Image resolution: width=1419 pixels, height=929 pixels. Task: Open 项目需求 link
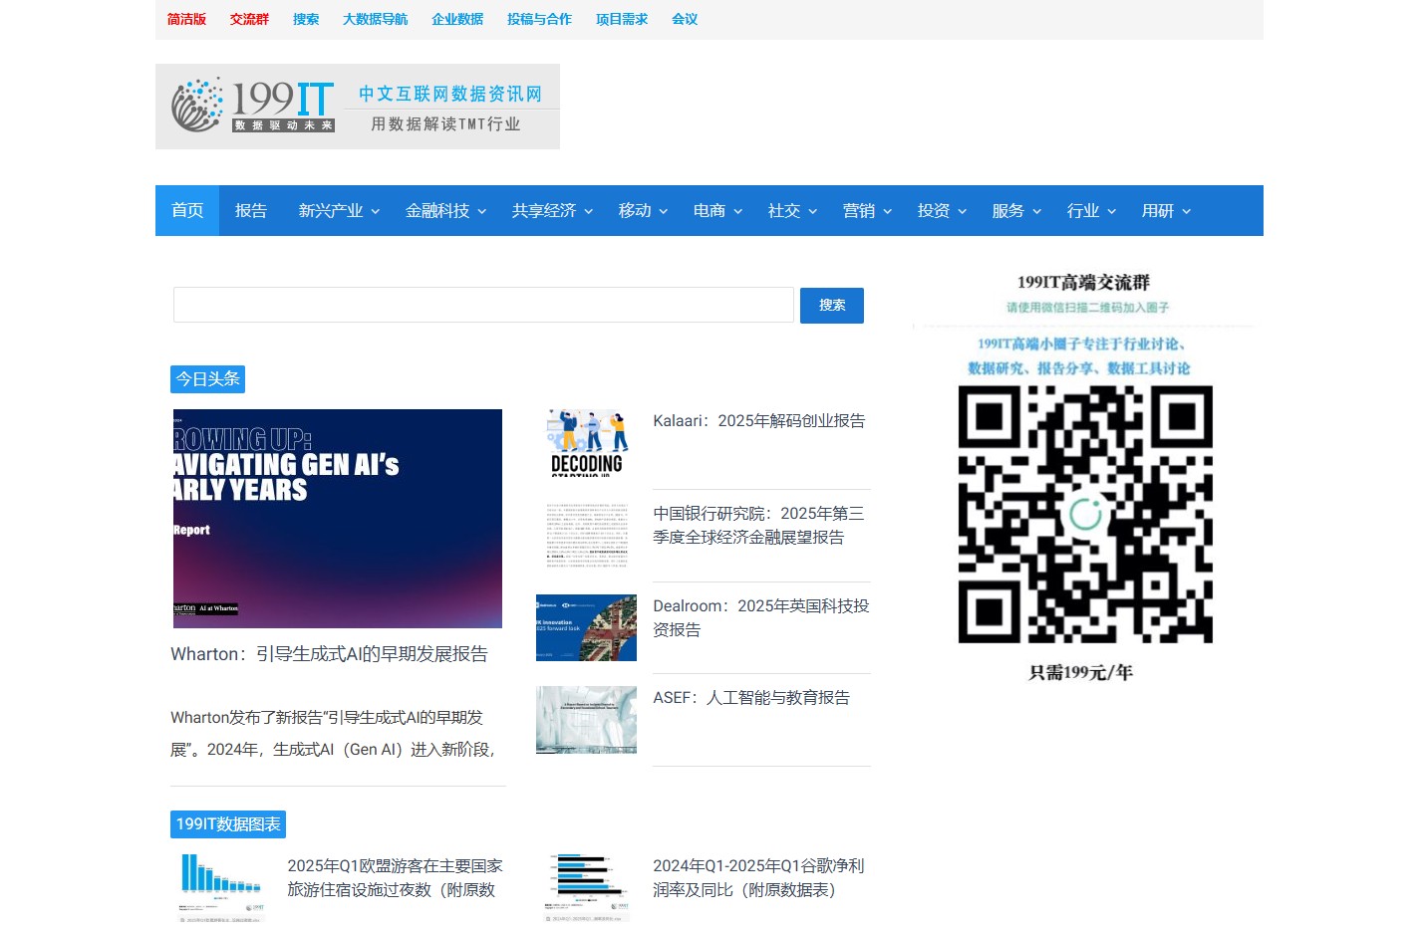(x=622, y=19)
